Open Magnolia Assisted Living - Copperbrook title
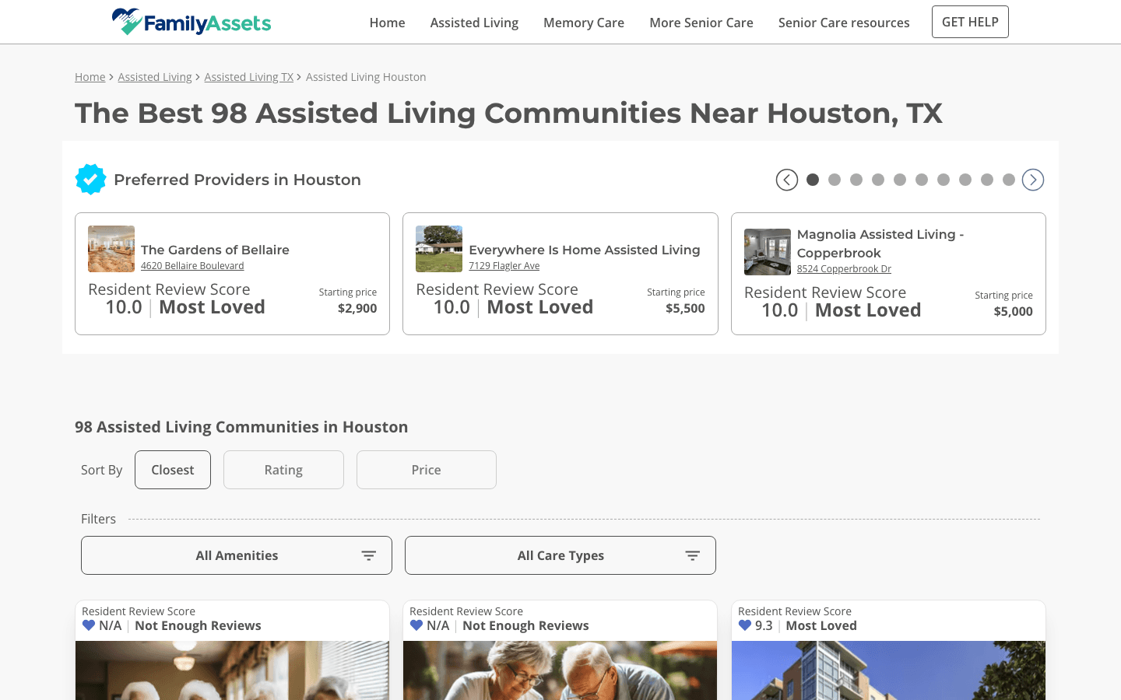This screenshot has width=1121, height=700. (x=880, y=243)
